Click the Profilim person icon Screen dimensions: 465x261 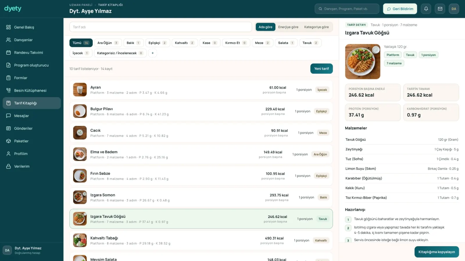point(8,154)
